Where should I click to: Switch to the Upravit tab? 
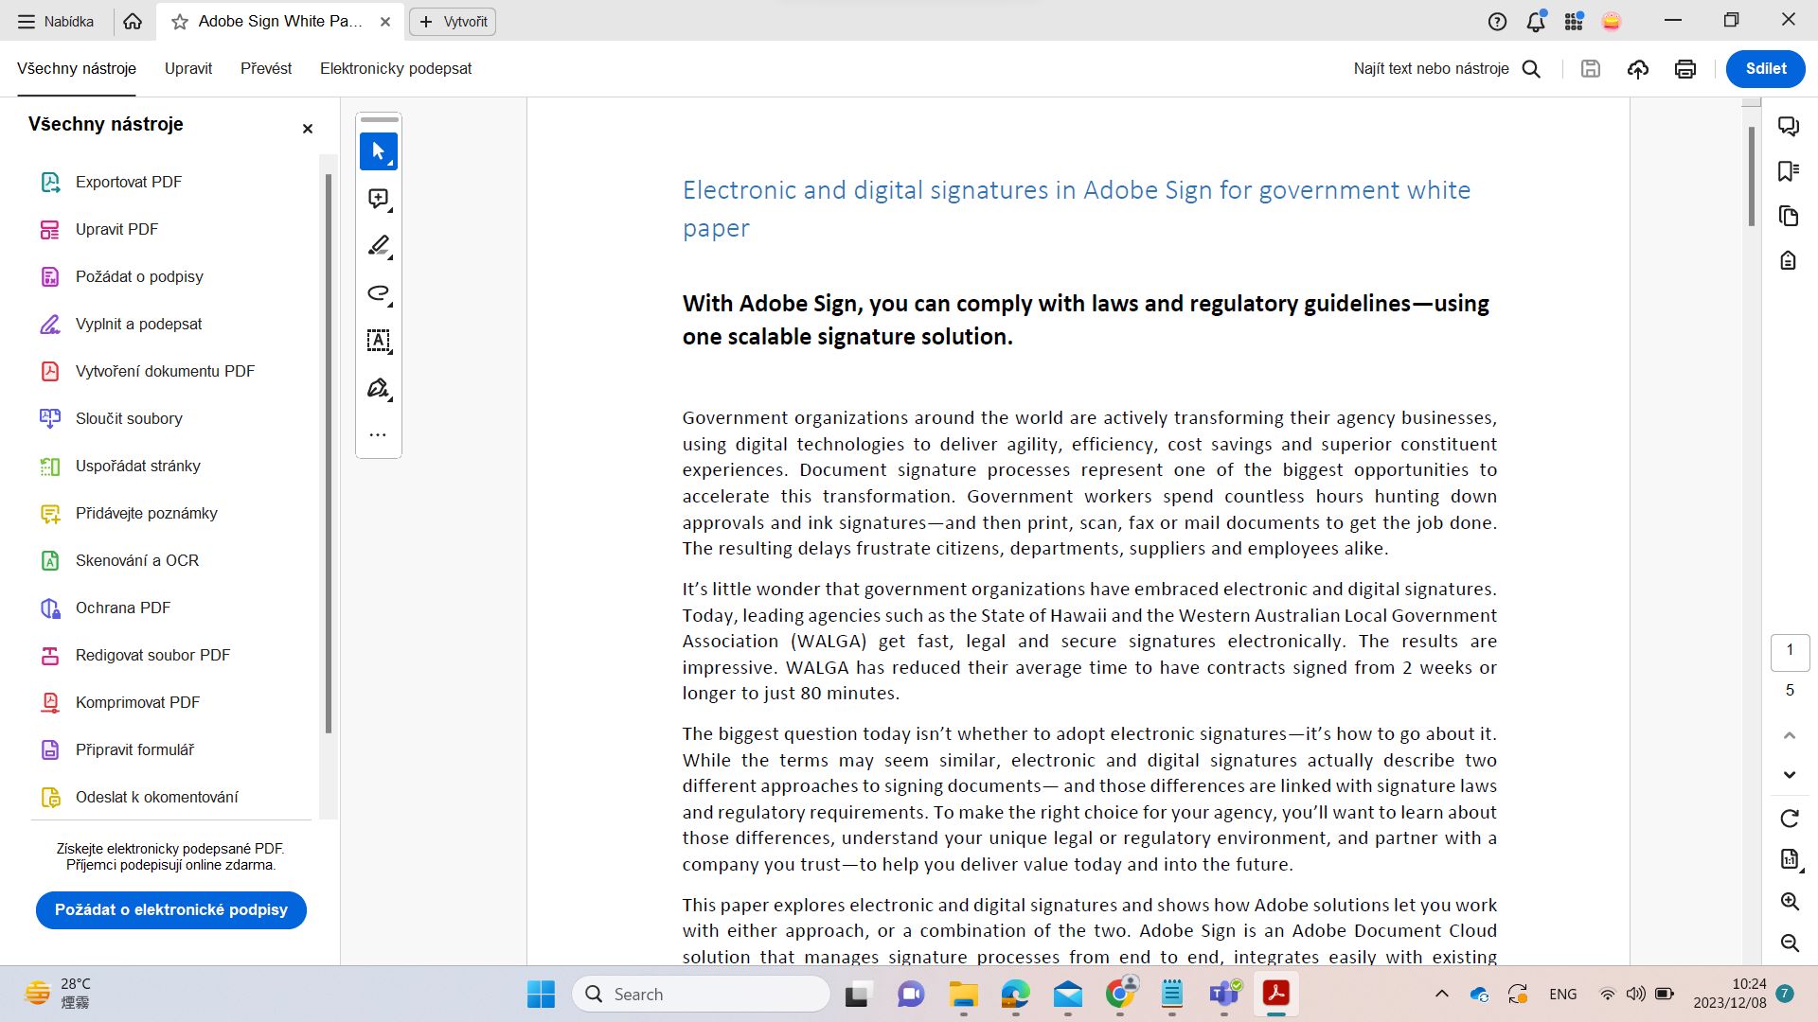coord(188,68)
